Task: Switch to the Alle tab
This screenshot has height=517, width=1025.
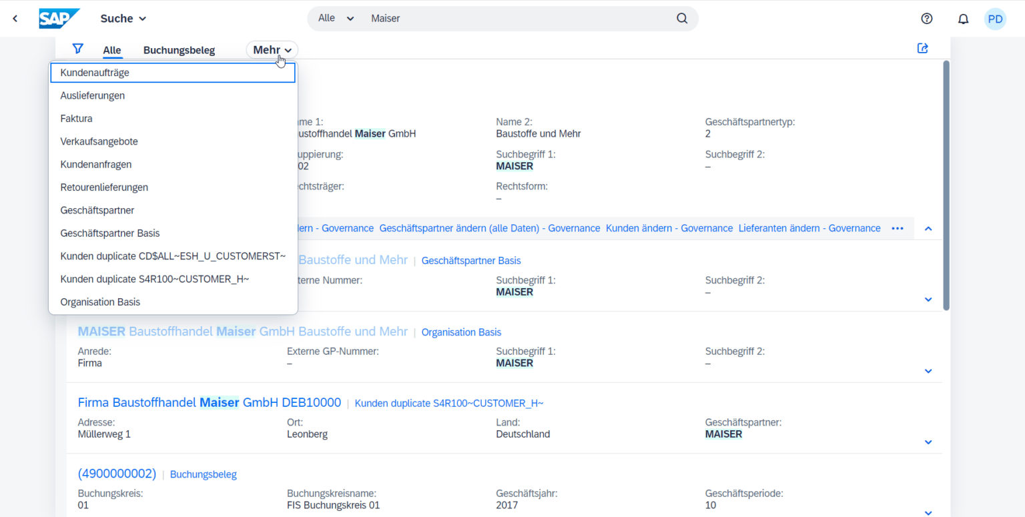Action: tap(112, 50)
